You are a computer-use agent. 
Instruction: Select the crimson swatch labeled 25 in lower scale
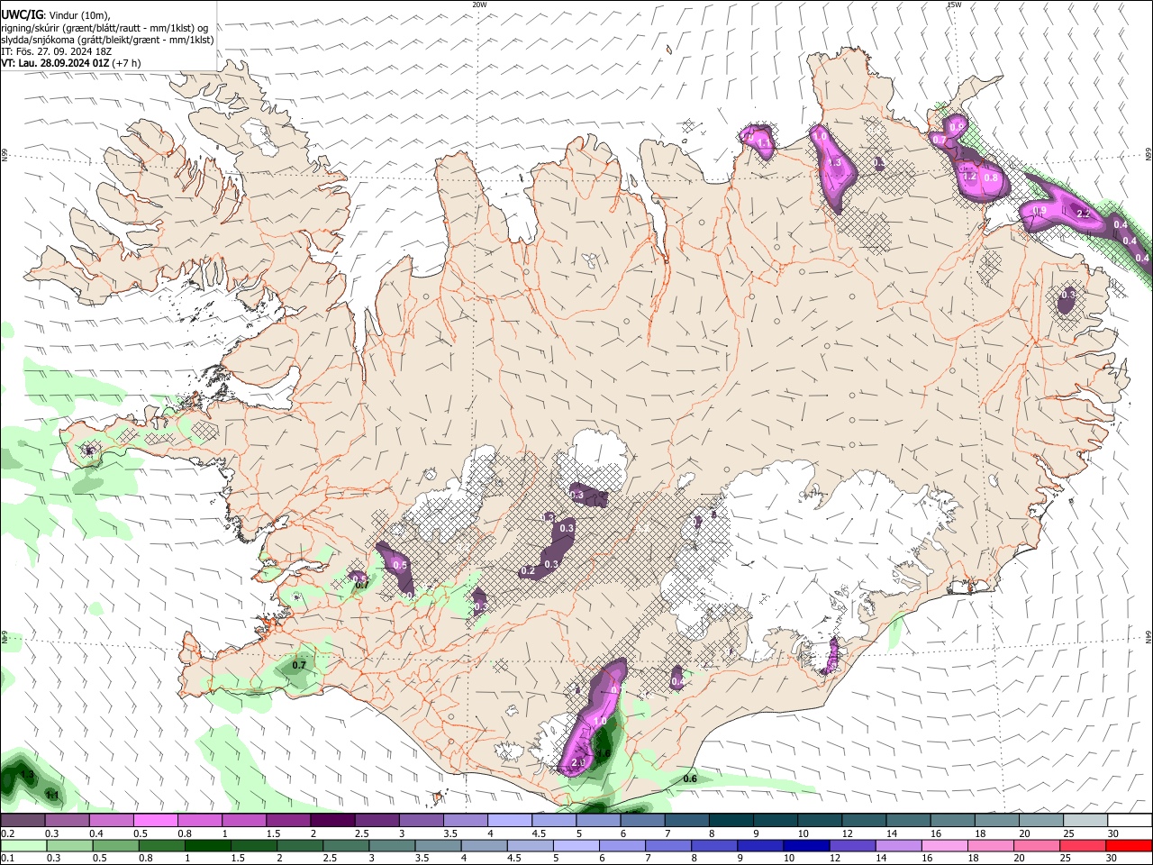tap(1084, 845)
